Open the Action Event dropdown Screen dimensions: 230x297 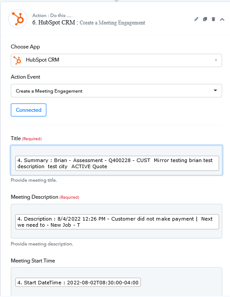point(116,91)
